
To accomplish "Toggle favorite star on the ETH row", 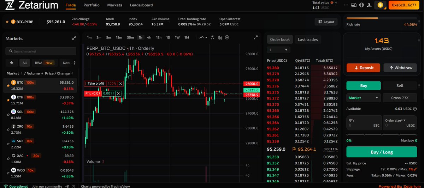I will [x=8, y=100].
